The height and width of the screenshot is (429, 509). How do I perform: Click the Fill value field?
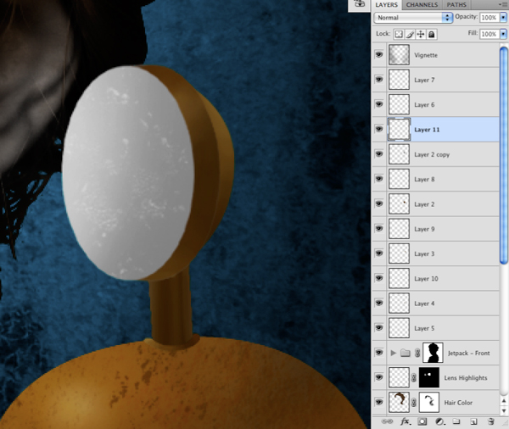click(x=489, y=34)
